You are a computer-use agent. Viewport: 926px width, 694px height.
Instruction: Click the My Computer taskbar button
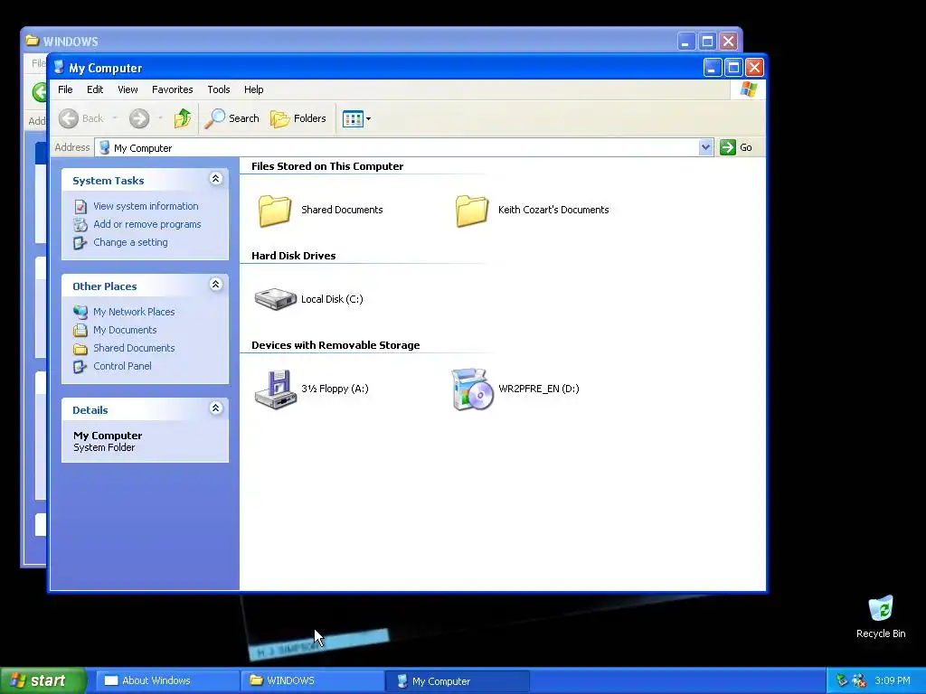point(457,681)
